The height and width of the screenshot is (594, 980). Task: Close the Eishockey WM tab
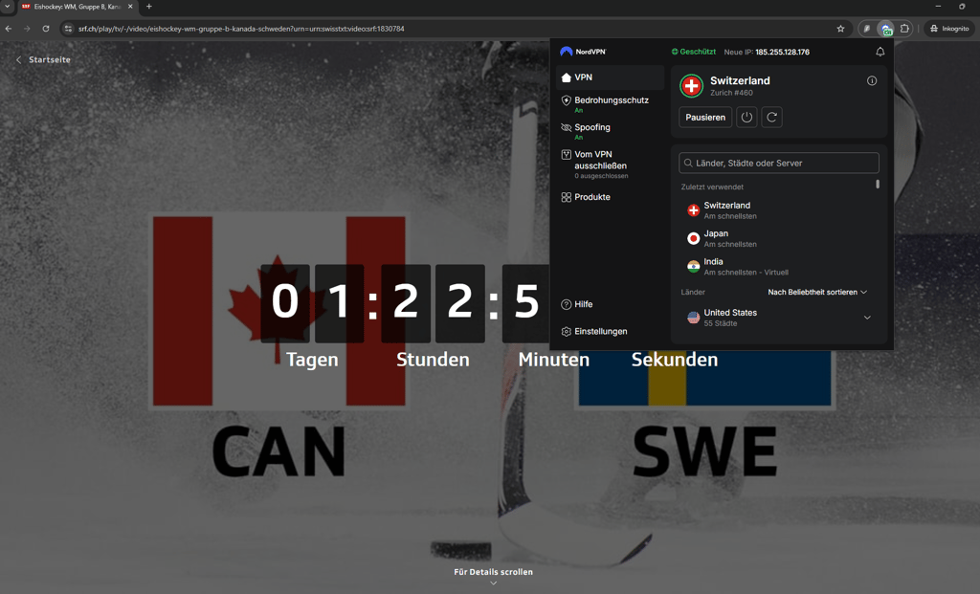[x=130, y=7]
